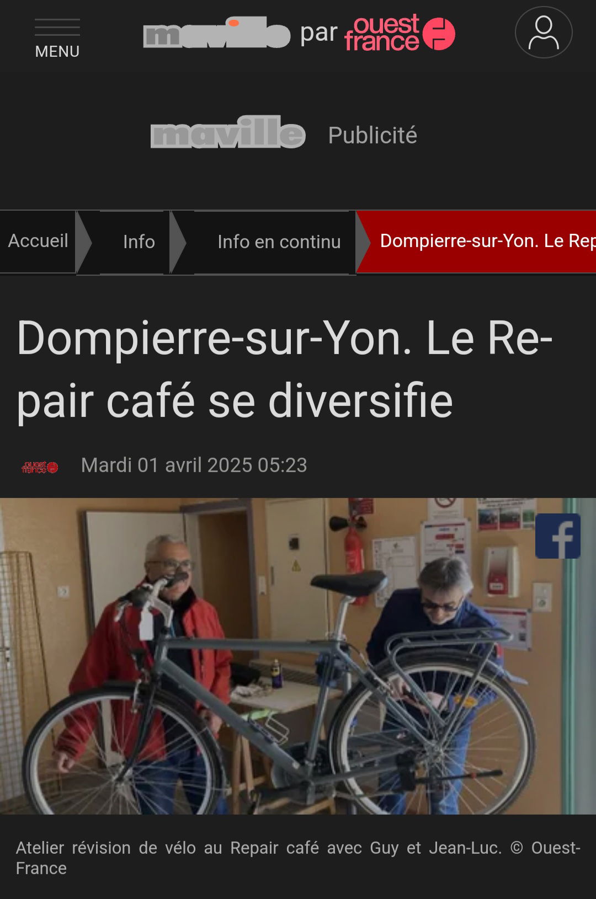The image size is (596, 899).
Task: Open the bicycle repair workshop photo
Action: coord(298,656)
